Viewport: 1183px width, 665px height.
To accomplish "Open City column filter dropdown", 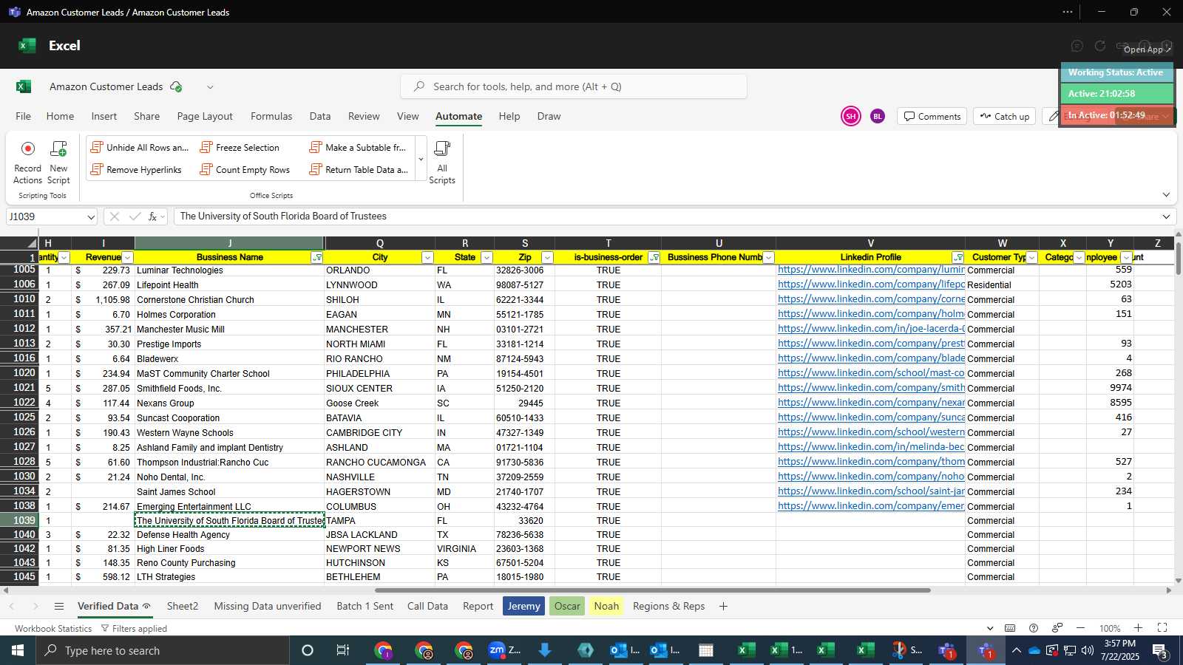I will 427,258.
